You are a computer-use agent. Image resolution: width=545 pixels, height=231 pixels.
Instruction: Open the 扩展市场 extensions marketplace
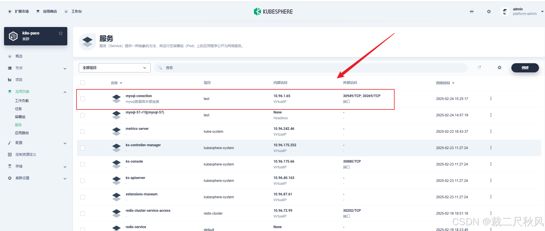(x=19, y=11)
